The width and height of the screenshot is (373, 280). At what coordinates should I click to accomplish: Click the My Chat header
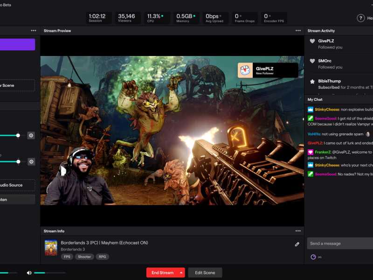pos(315,99)
